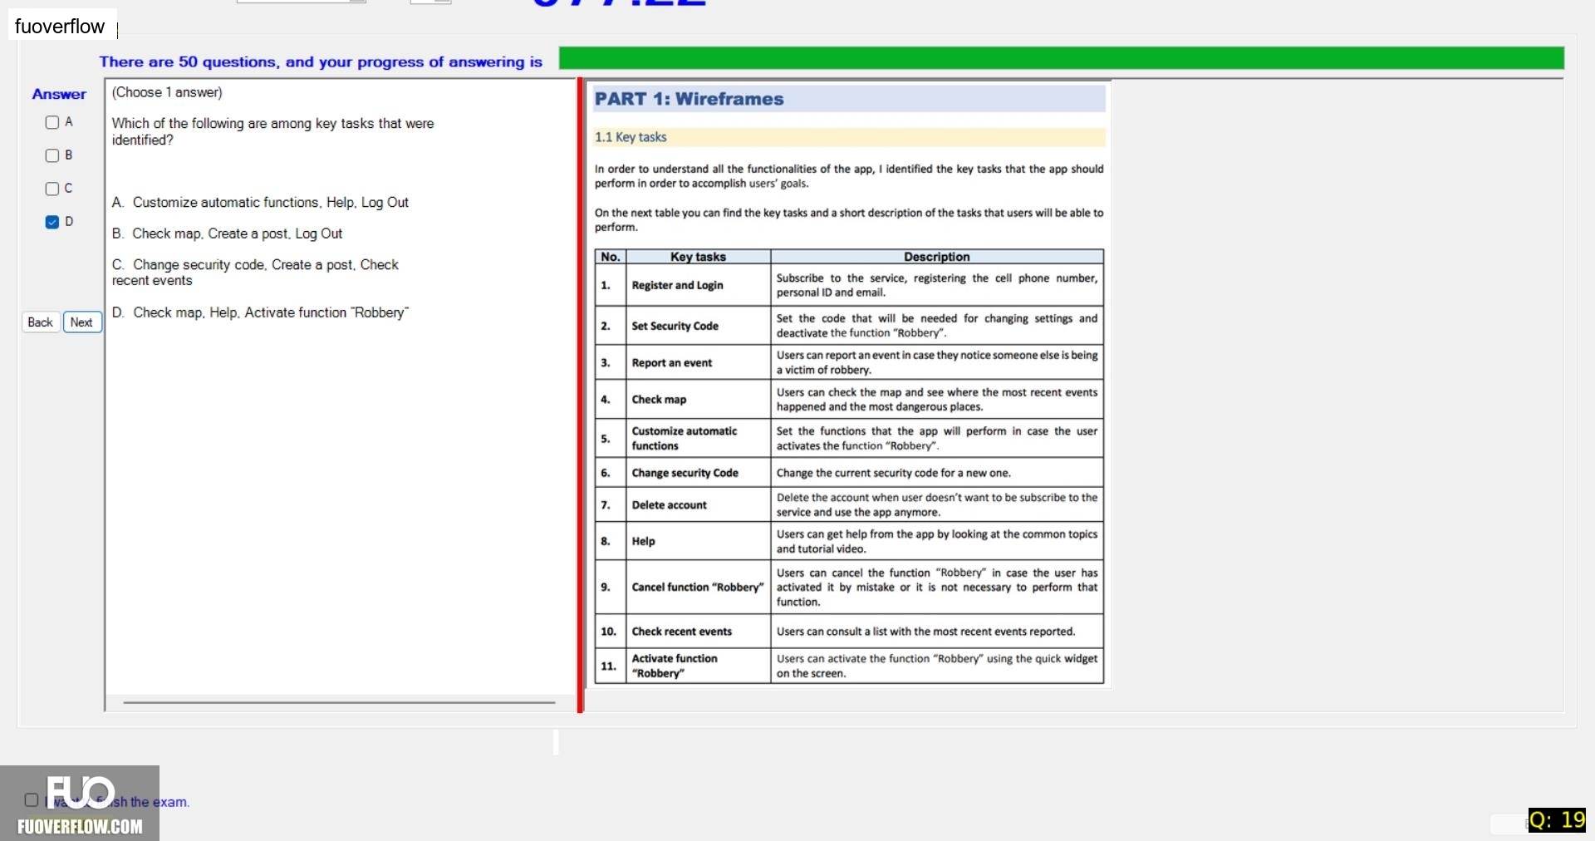Click option text C starting 'Change security code'
Viewport: 1595px width, 841px height.
[x=255, y=273]
